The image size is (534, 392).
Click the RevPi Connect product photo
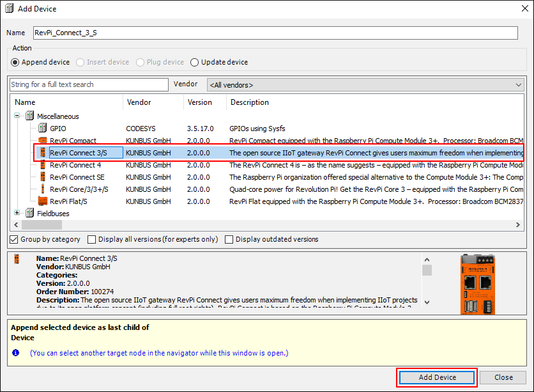(x=477, y=285)
